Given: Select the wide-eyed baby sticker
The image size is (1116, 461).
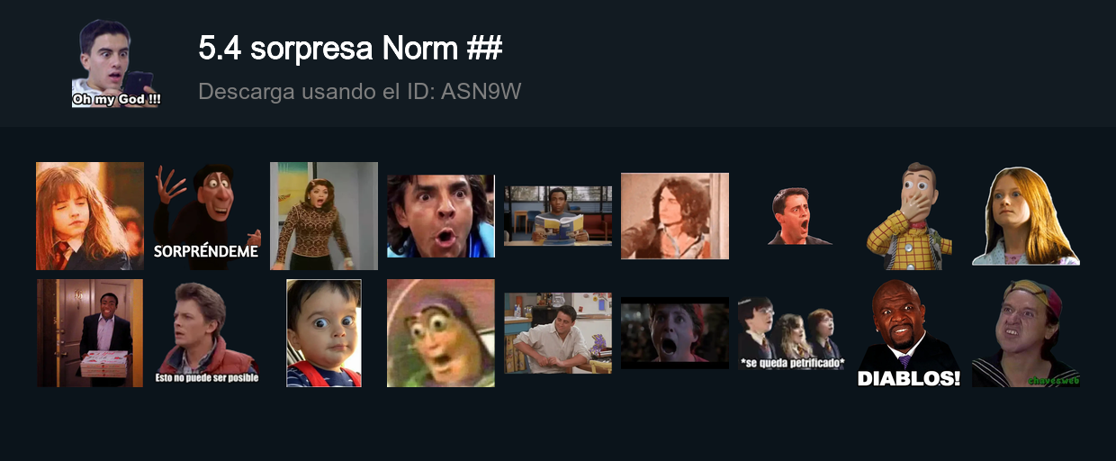Looking at the screenshot, I should point(324,333).
